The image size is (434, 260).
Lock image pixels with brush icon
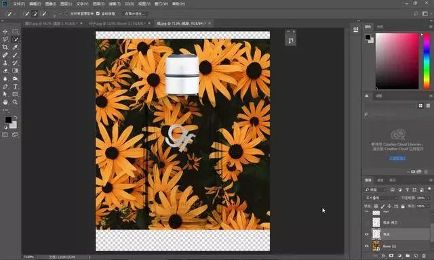pyautogui.click(x=382, y=207)
